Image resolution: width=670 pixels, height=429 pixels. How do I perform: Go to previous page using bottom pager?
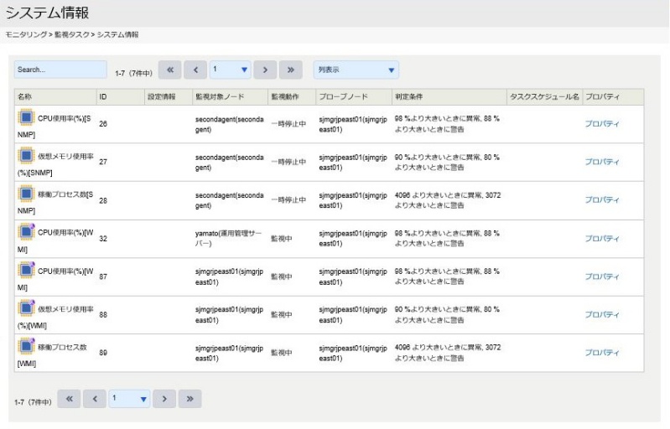pyautogui.click(x=95, y=399)
